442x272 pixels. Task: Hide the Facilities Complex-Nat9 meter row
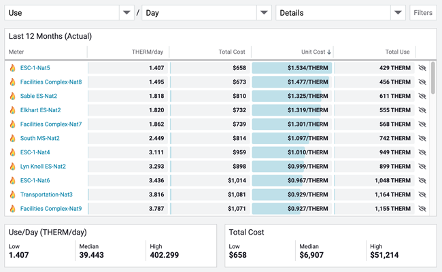click(x=422, y=209)
